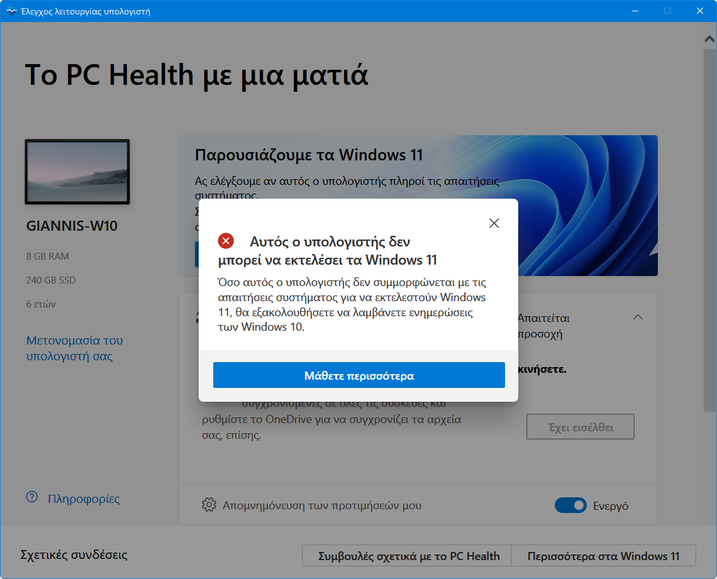
Task: Click the Το PC Health με μια ματιά heading
Action: (x=197, y=75)
